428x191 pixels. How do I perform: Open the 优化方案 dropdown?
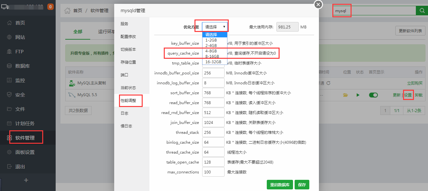pyautogui.click(x=214, y=26)
